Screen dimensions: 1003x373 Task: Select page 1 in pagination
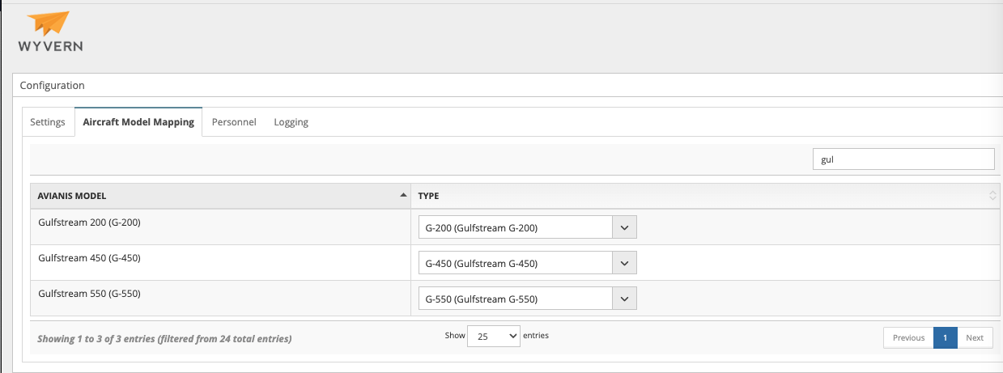click(945, 338)
